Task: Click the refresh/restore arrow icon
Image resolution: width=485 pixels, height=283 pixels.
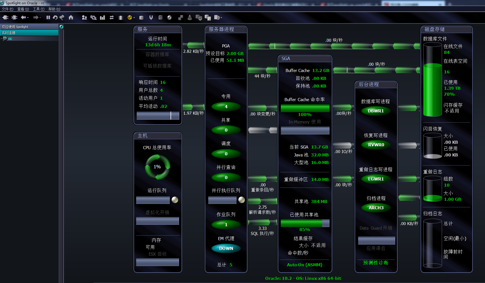Action: point(55,18)
